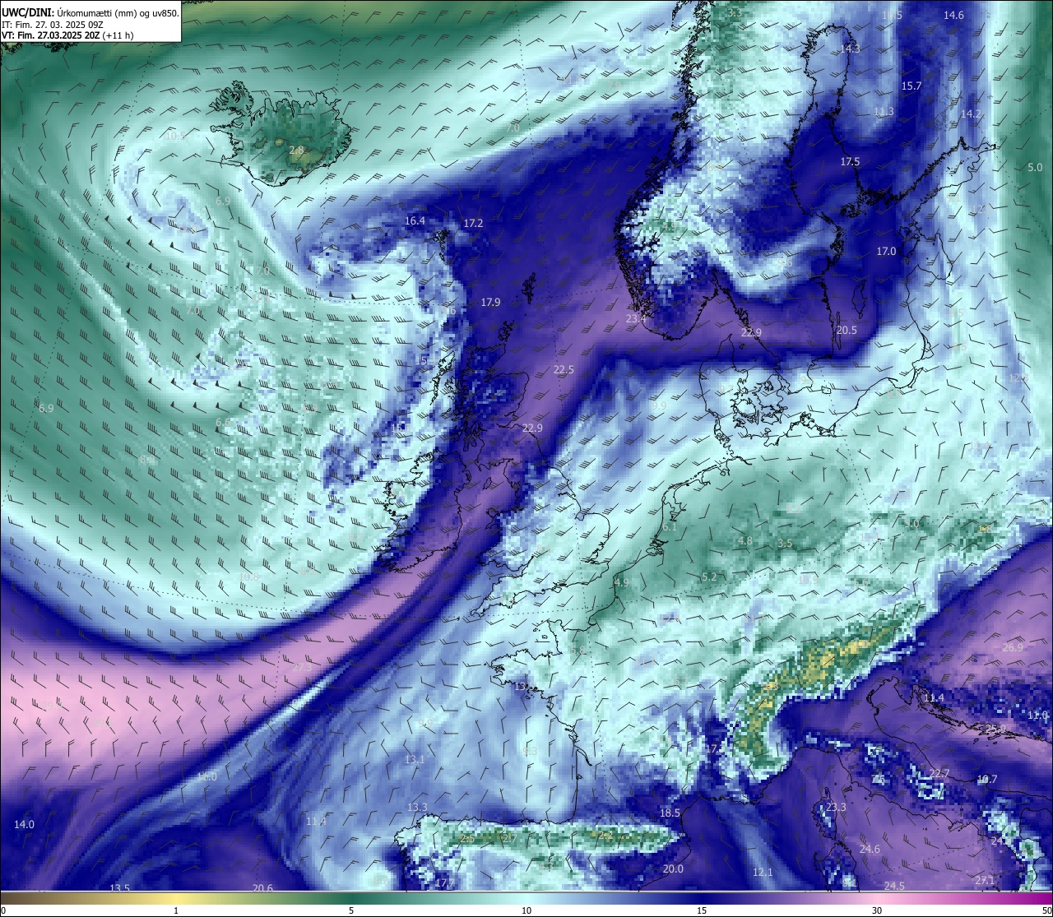Click the '5' tick label on the color scale
Screen dimensions: 1053x917
(x=351, y=910)
